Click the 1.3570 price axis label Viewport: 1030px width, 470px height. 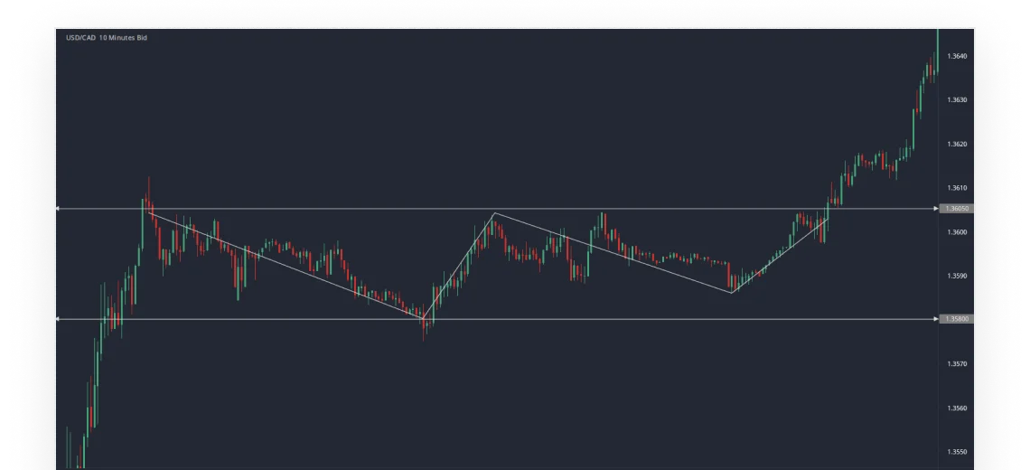pyautogui.click(x=957, y=363)
